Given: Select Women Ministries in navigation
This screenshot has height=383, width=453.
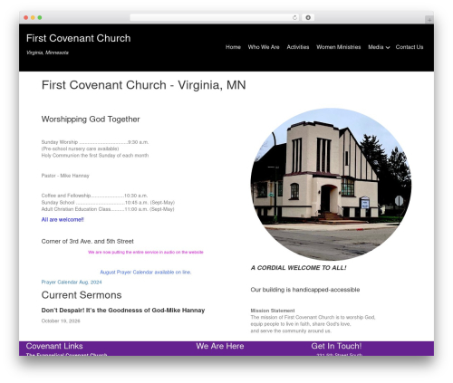Looking at the screenshot, I should pyautogui.click(x=339, y=47).
